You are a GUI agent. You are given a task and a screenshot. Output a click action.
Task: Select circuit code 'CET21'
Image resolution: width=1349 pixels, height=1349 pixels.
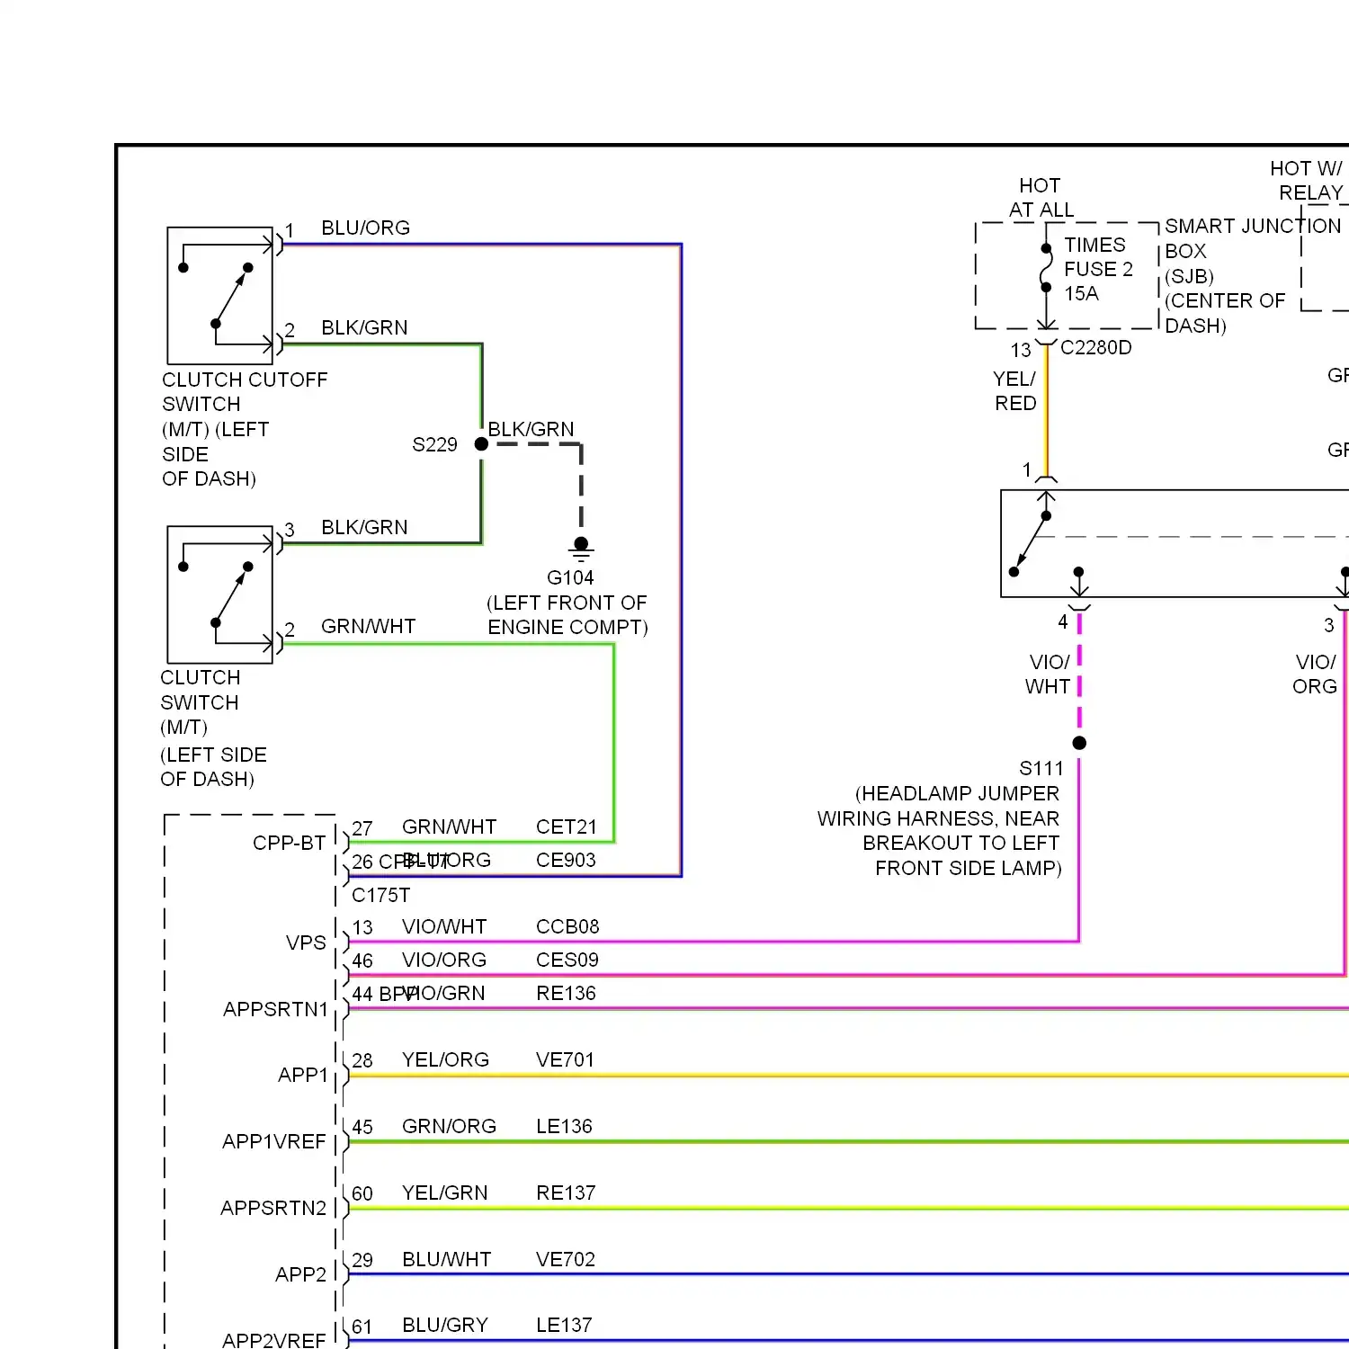tap(567, 826)
